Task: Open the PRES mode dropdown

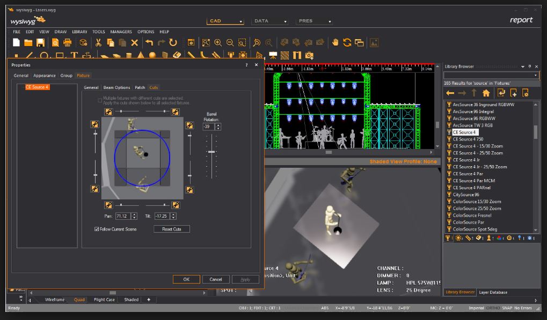Action: coord(330,21)
